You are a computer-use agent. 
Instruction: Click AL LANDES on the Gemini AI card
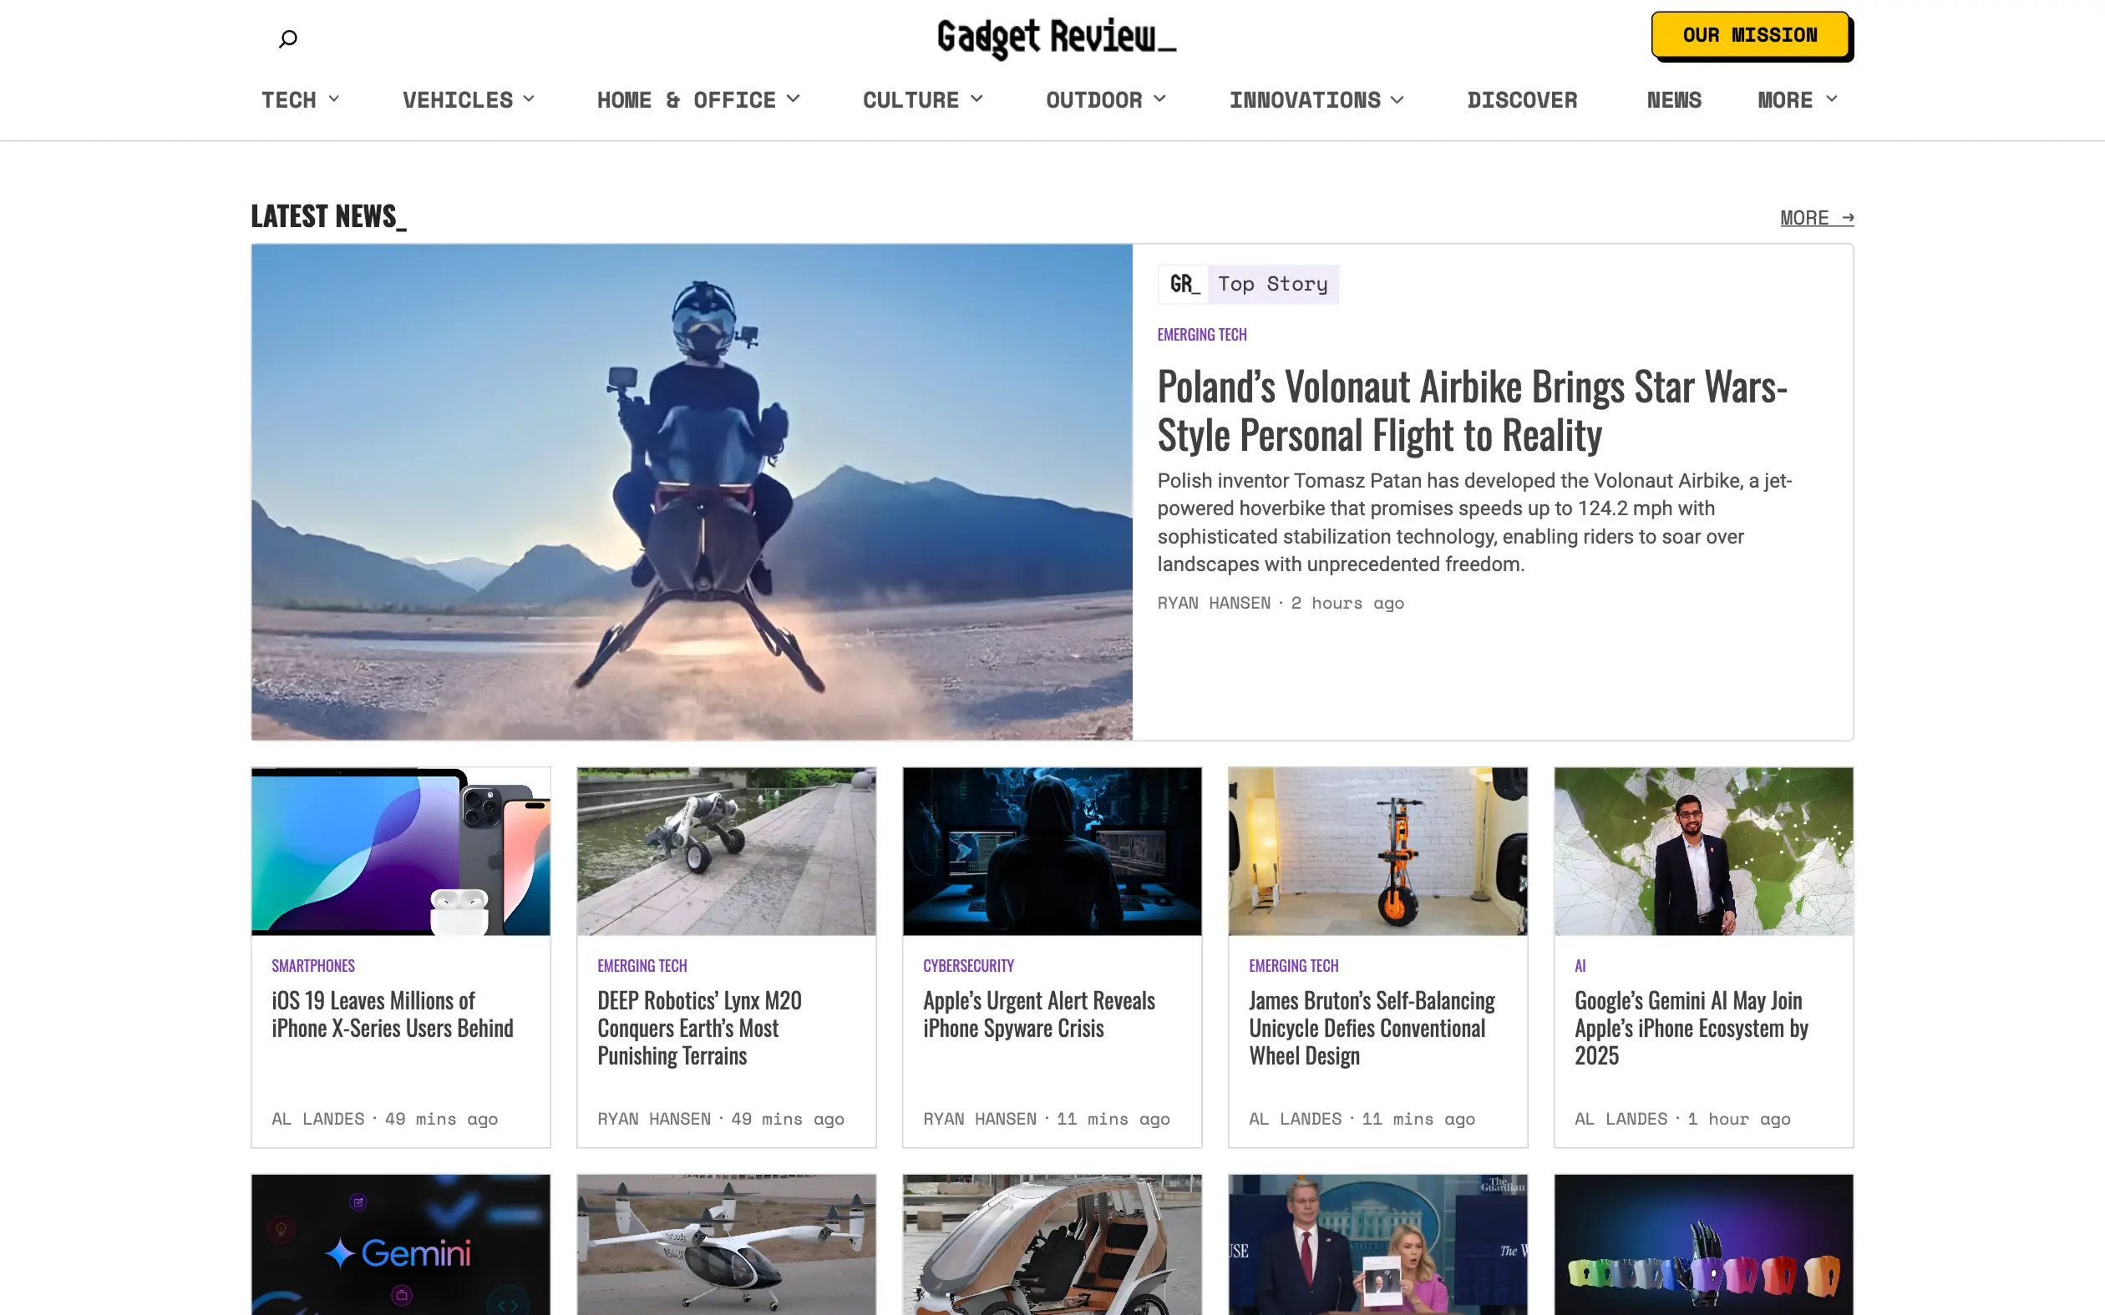click(x=1621, y=1119)
